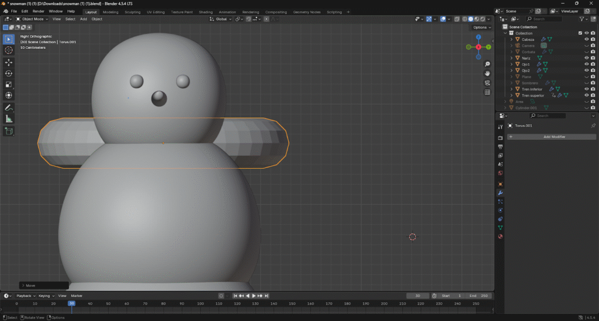Open the Global transform orientation dropdown
This screenshot has height=321, width=599.
coord(221,19)
